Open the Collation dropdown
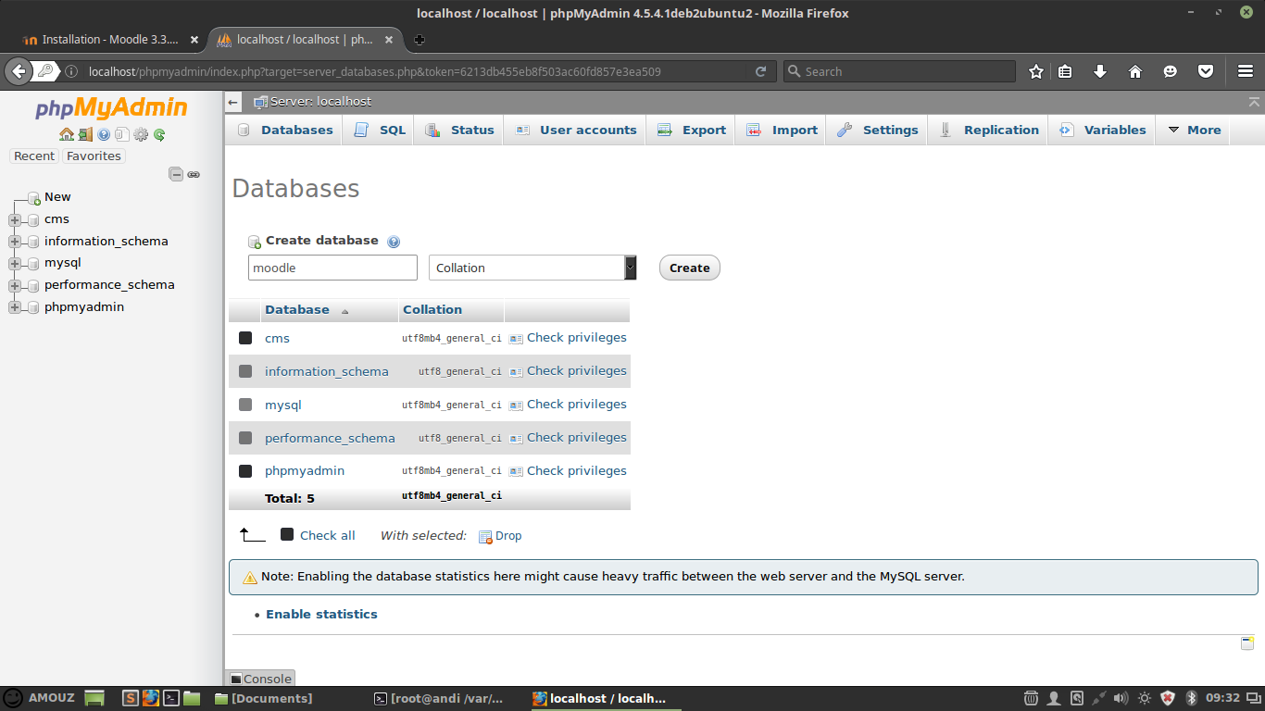 point(532,268)
